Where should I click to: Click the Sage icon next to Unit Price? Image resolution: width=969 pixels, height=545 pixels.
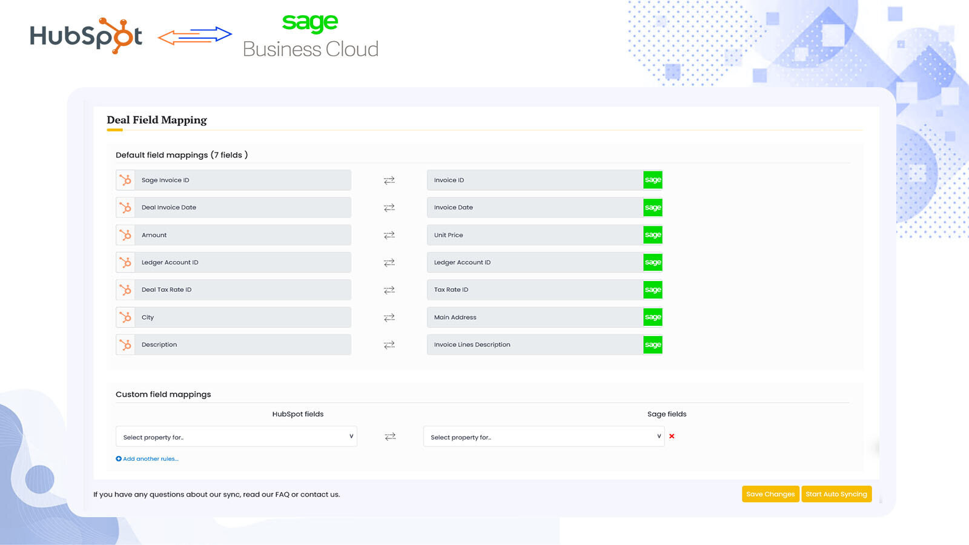(x=652, y=235)
